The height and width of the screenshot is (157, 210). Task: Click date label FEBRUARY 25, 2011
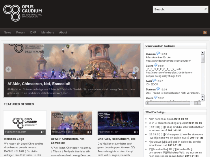[16, 132]
